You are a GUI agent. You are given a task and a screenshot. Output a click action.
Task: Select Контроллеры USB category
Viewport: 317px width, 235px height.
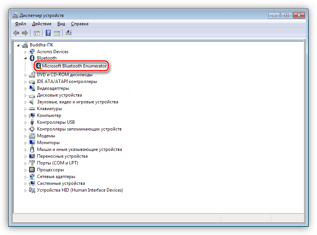(56, 122)
